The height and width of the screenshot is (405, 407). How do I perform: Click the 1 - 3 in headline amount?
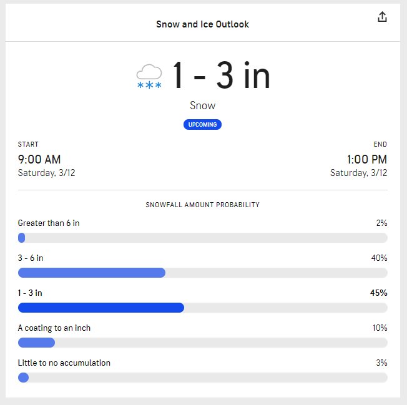pyautogui.click(x=222, y=76)
